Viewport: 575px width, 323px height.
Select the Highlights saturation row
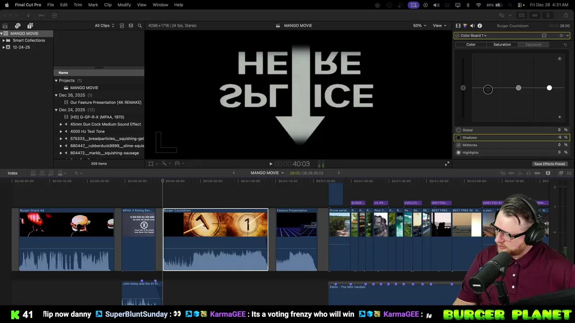click(512, 153)
